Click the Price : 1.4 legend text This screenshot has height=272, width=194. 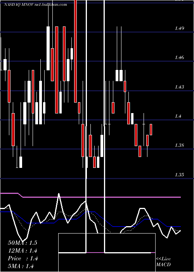click(23, 258)
